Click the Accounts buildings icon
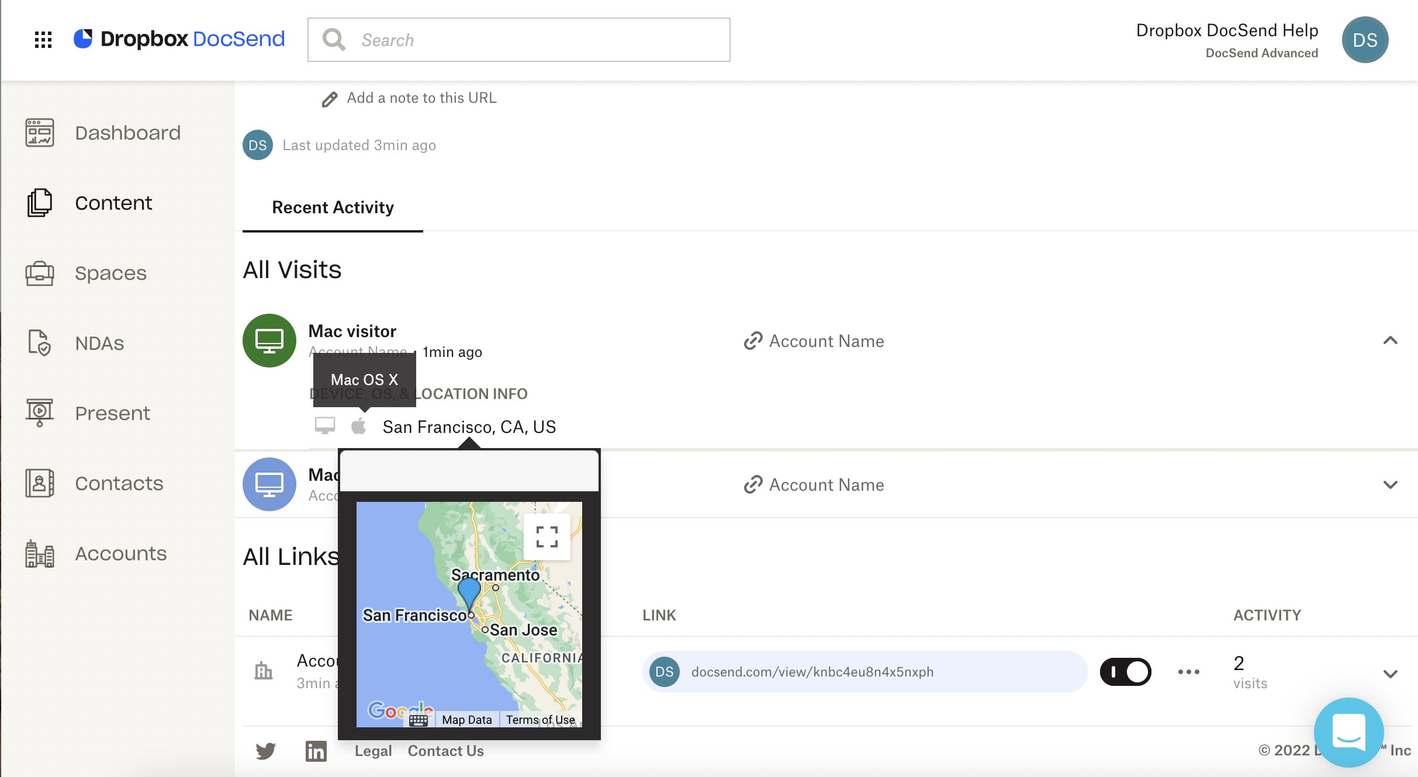Viewport: 1418px width, 777px height. [40, 553]
